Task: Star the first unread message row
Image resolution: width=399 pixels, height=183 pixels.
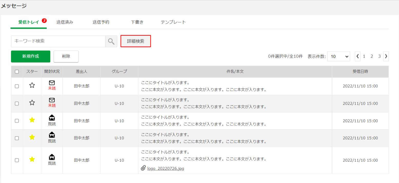Action: pyautogui.click(x=32, y=85)
